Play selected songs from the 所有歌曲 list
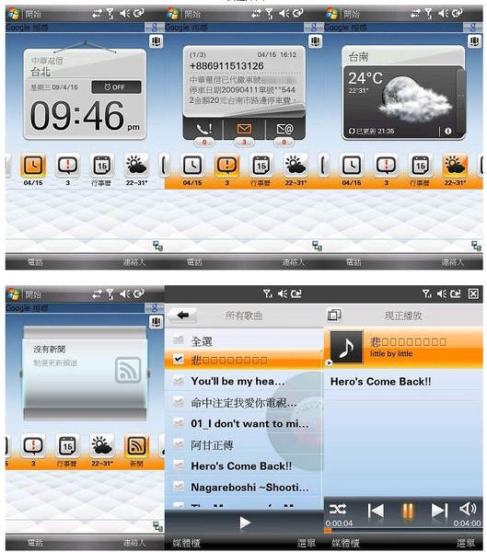 pyautogui.click(x=245, y=523)
